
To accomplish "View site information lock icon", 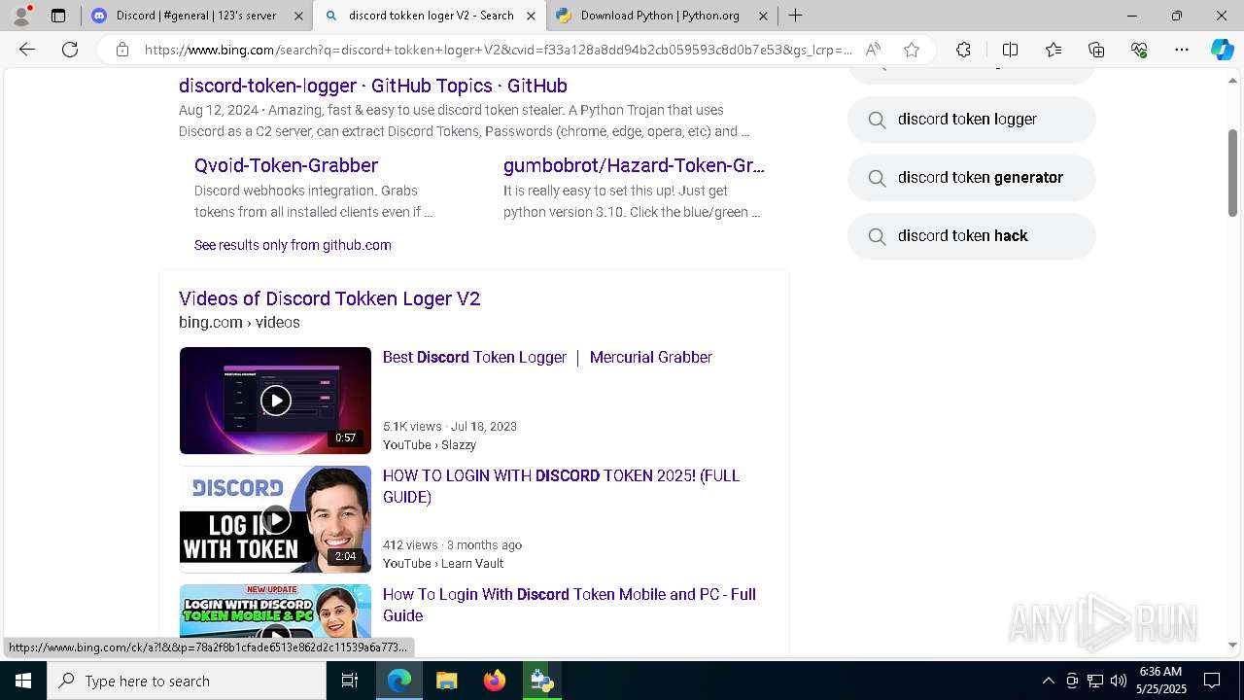I will tap(121, 50).
